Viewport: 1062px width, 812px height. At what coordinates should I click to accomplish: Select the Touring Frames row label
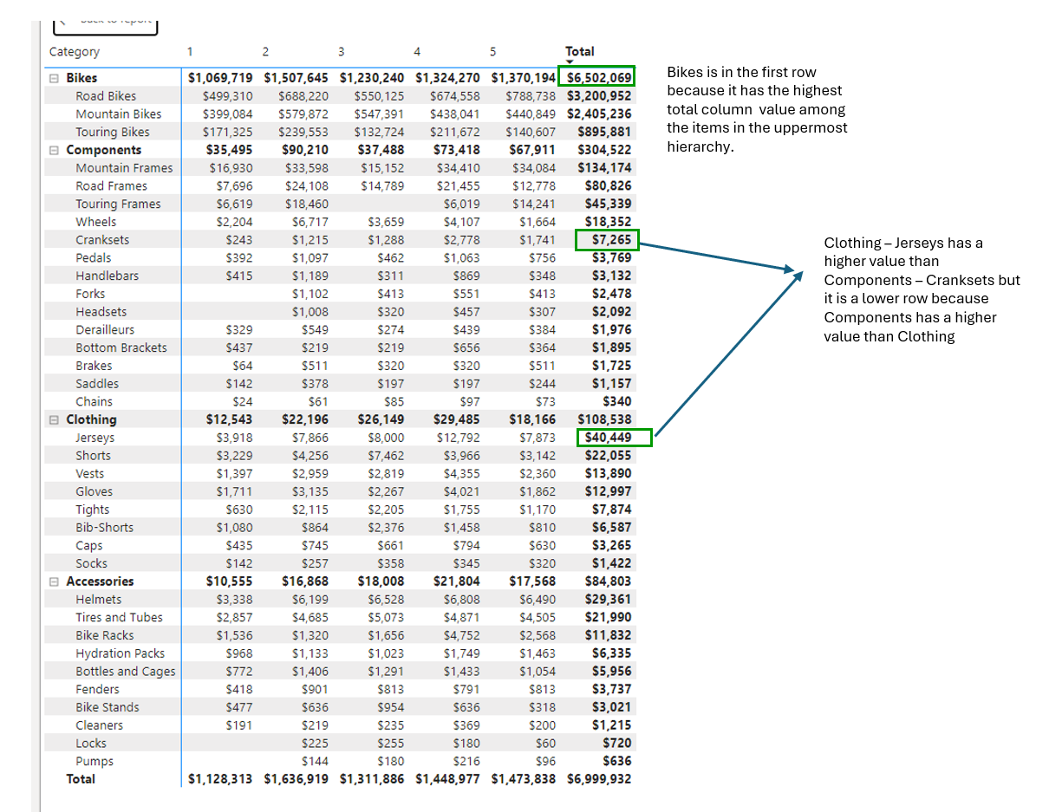coord(118,204)
